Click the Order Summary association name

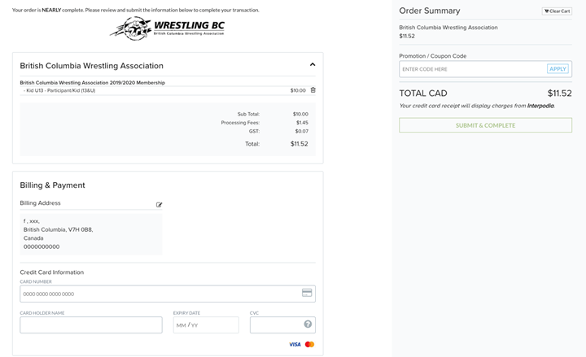click(x=448, y=28)
